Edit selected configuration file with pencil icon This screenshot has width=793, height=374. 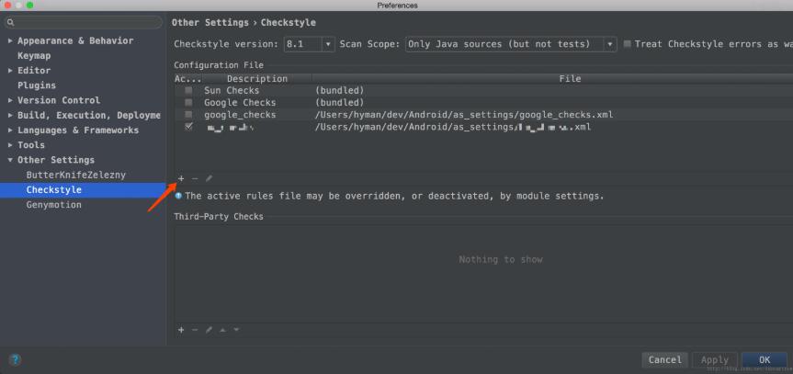(x=209, y=178)
